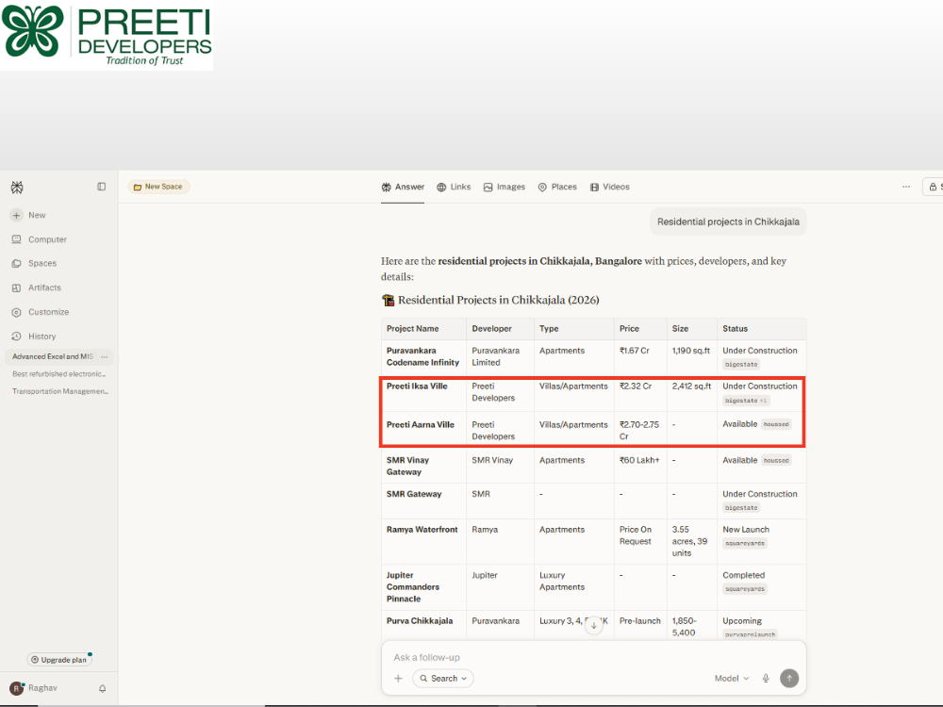Click the Perplexity logo icon in sidebar
The image size is (943, 707).
[17, 188]
